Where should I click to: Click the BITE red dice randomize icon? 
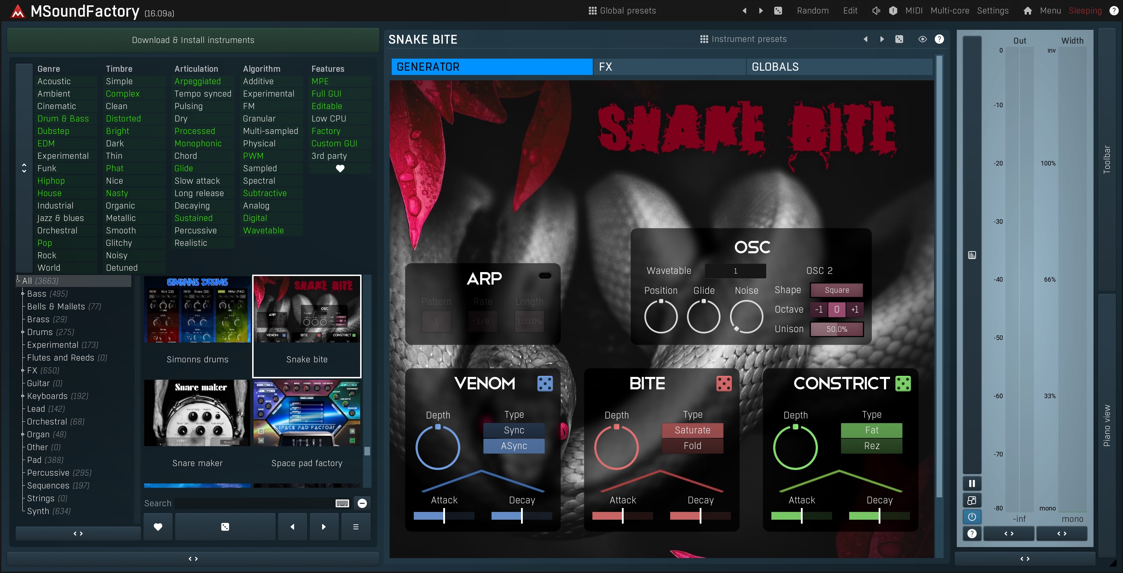pos(724,383)
